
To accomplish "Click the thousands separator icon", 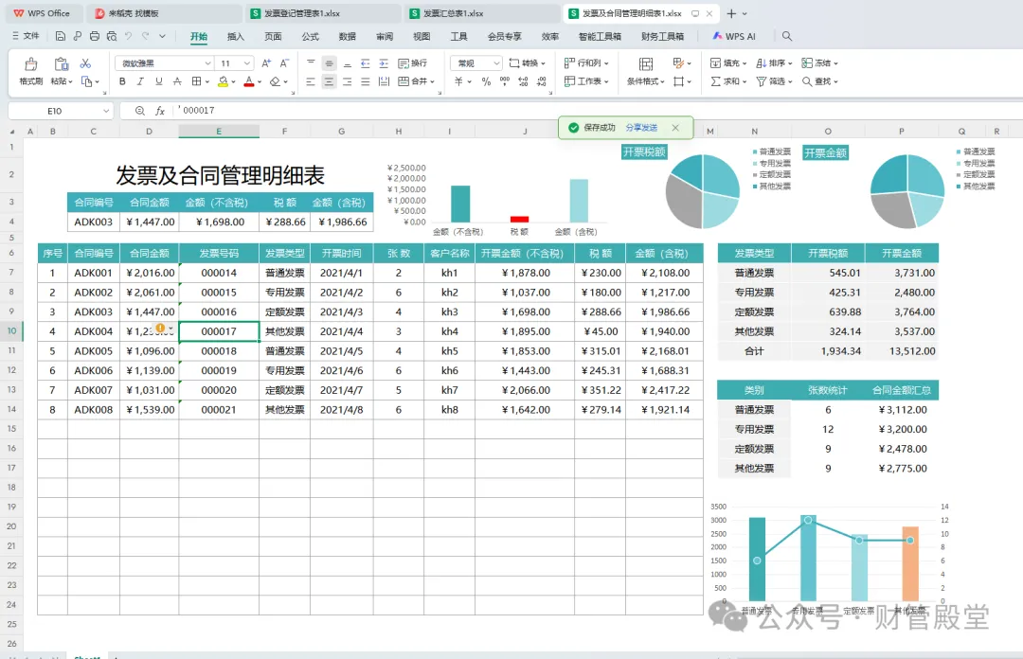I will pos(504,81).
